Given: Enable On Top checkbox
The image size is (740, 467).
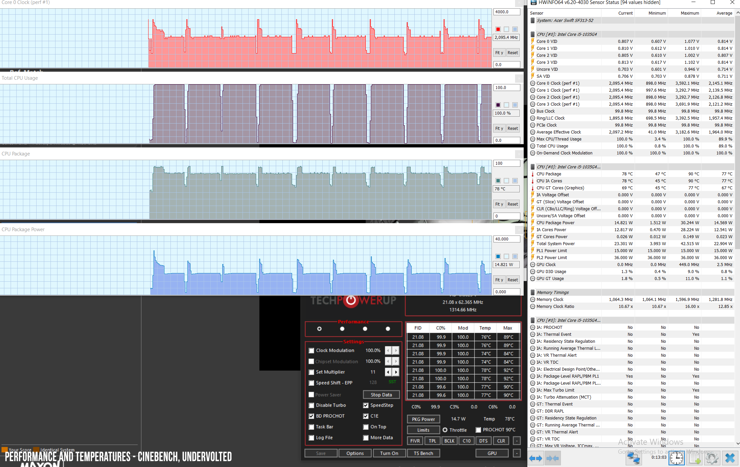Looking at the screenshot, I should pyautogui.click(x=366, y=427).
